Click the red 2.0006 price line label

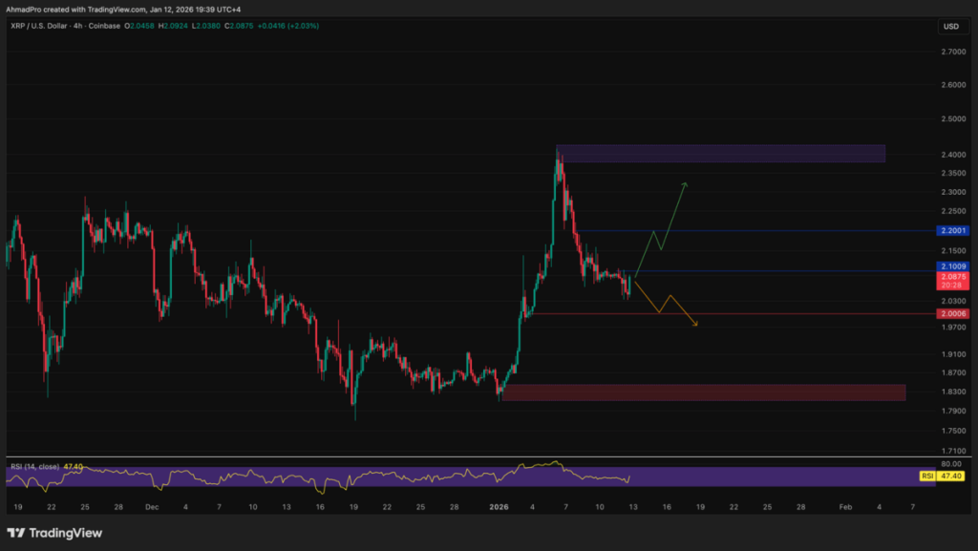[951, 312]
